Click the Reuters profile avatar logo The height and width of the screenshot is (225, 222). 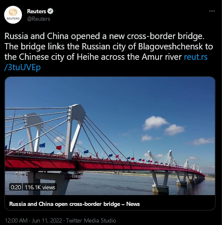tap(13, 15)
